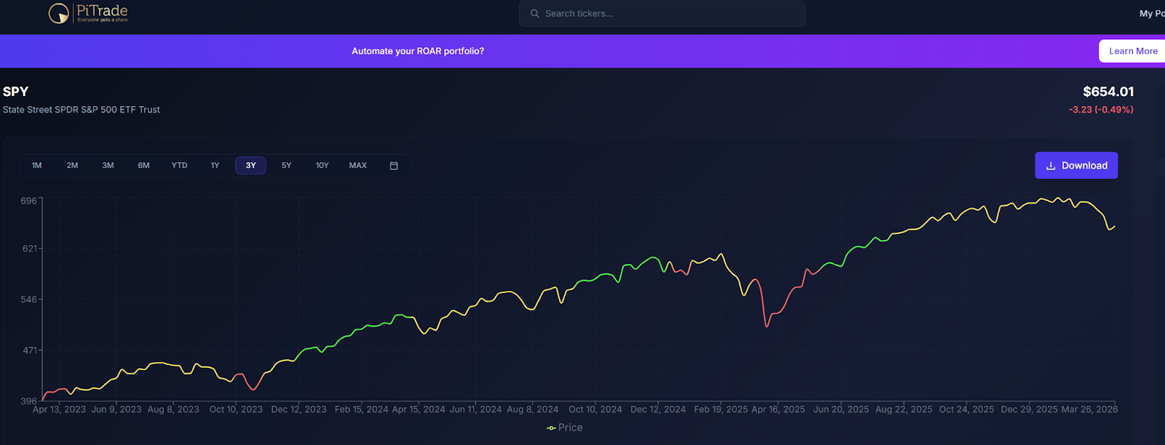Click the 396 y-axis value
Viewport: 1165px width, 445px height.
pos(28,401)
